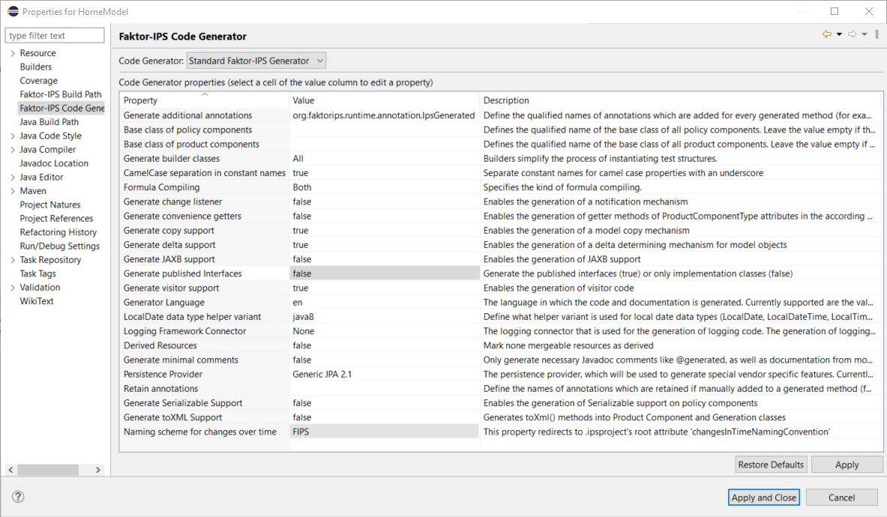Viewport: 887px width, 517px height.
Task: Open the Code Generator combo box
Action: [x=256, y=61]
